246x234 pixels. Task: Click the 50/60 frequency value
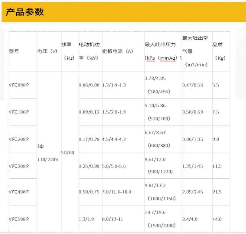[x=68, y=153]
